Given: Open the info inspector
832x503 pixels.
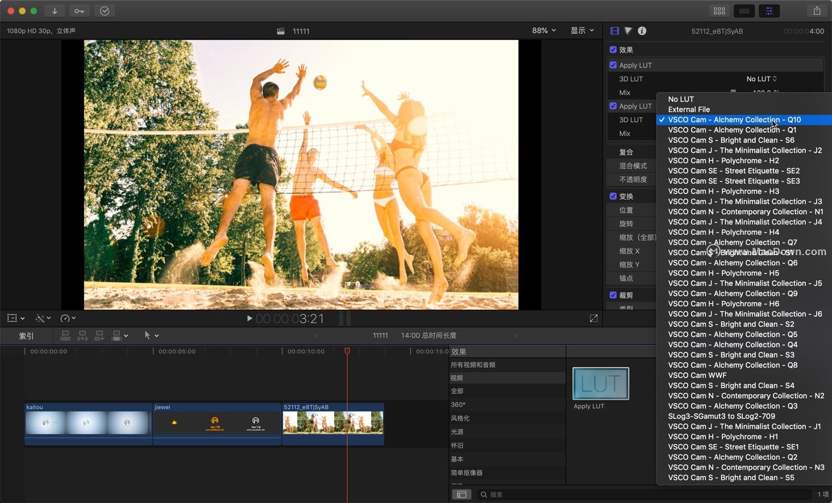Looking at the screenshot, I should coord(642,31).
